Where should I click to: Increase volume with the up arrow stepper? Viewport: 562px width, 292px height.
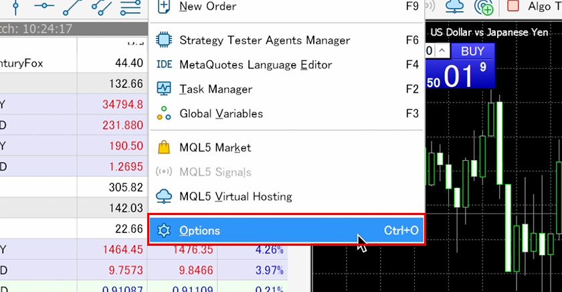(442, 51)
